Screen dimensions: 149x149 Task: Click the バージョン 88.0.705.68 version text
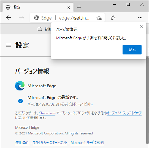(60, 104)
